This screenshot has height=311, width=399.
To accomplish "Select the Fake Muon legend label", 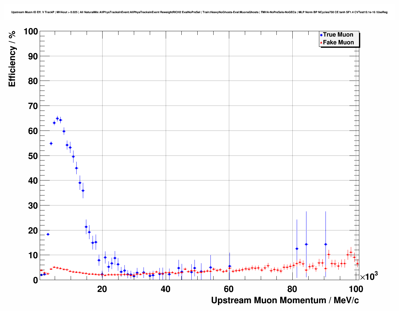I will 338,42.
